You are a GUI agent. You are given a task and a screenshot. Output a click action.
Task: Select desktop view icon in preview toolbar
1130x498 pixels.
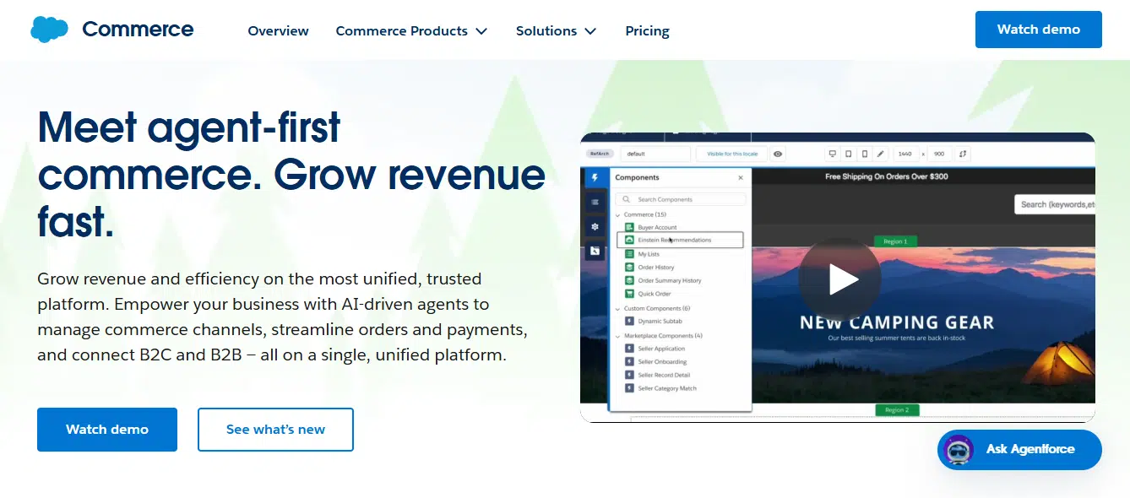[832, 154]
